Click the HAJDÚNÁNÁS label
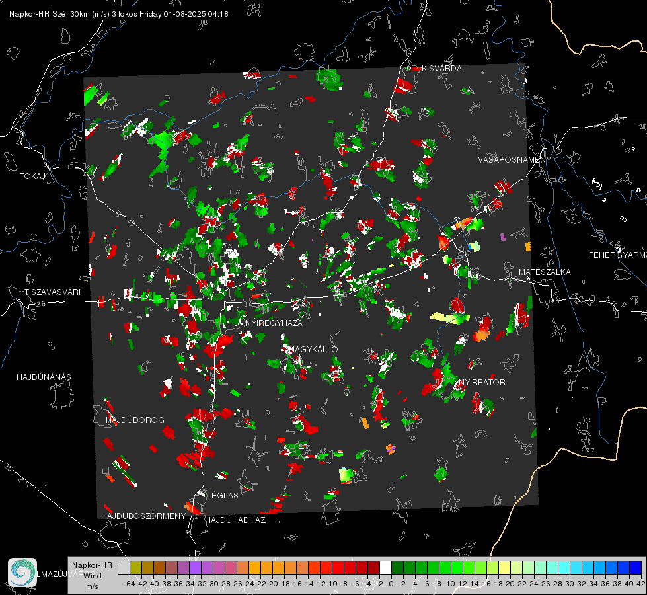 44,377
